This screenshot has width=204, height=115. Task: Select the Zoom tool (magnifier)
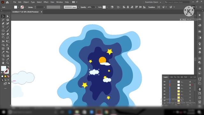click(x=8, y=63)
